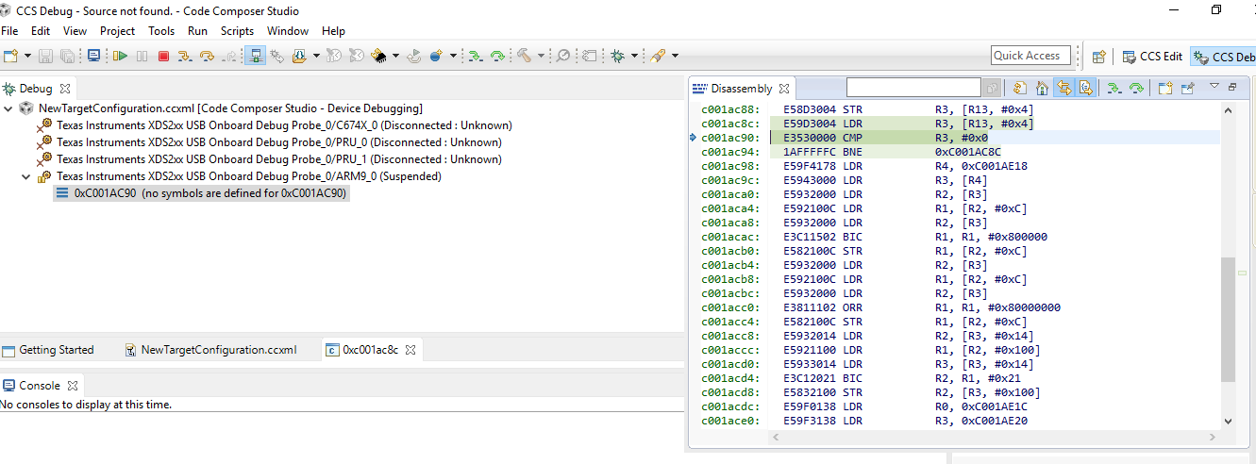
Task: Click the ORR R1, R1, #0x80000000 instruction line
Action: coord(955,307)
